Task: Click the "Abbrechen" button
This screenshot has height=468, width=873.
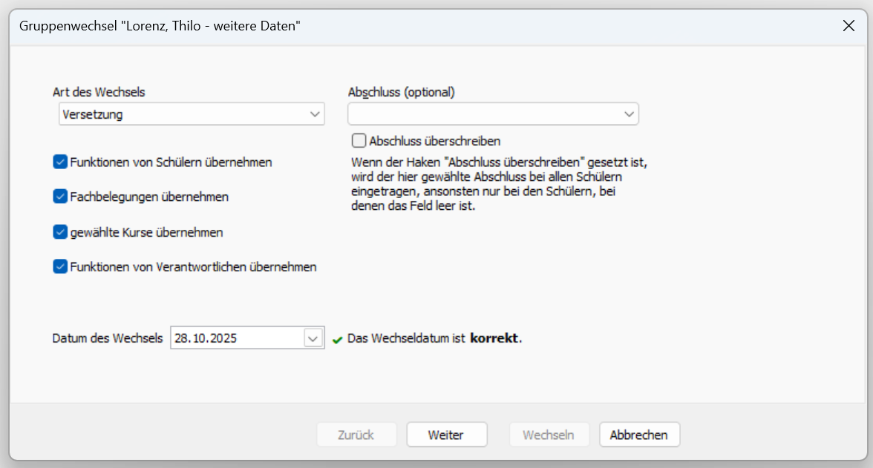Action: click(x=638, y=435)
